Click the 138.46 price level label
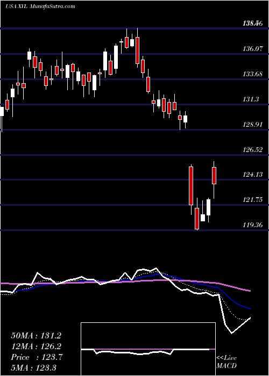The width and height of the screenshot is (269, 376). (252, 24)
